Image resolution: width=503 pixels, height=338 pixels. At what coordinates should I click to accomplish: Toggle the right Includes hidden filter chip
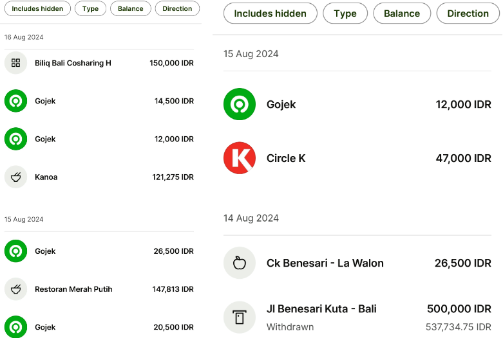point(270,13)
